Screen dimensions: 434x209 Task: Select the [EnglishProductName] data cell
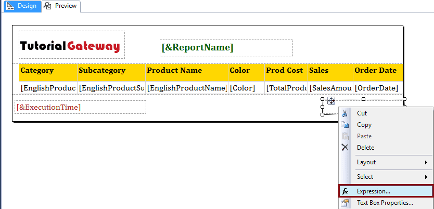click(x=187, y=88)
